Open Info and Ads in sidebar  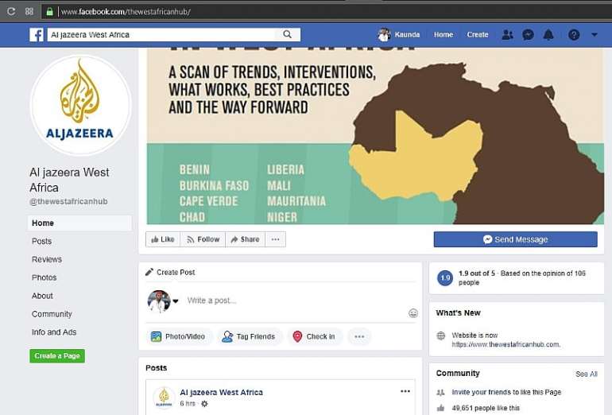pyautogui.click(x=54, y=332)
